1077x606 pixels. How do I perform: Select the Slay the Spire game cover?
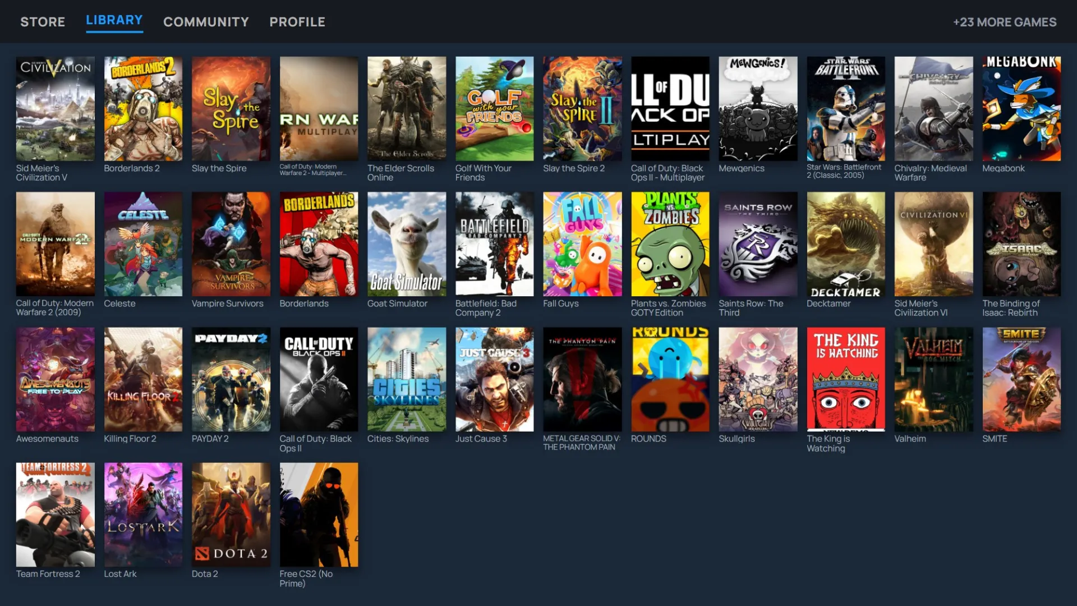click(x=231, y=108)
